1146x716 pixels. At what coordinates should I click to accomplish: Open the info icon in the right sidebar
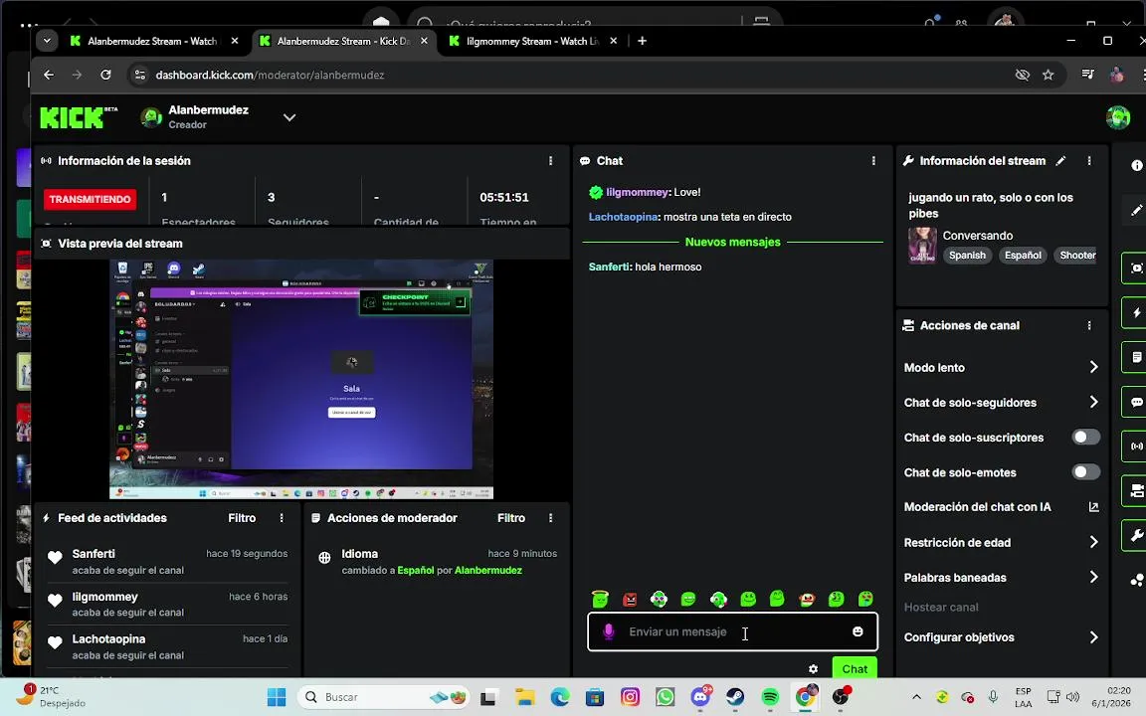(x=1136, y=165)
